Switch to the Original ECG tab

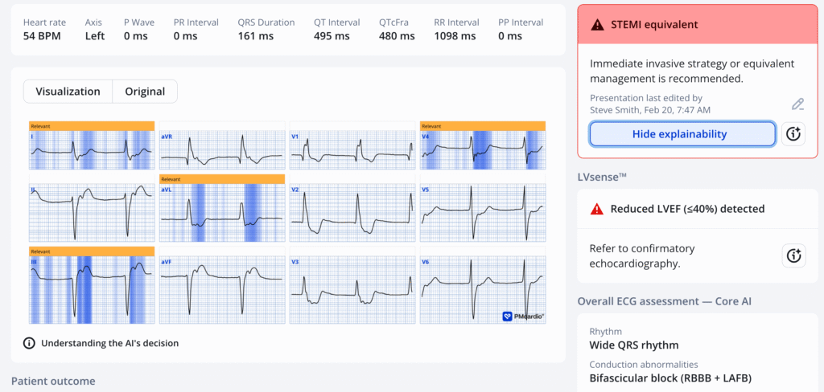click(x=145, y=92)
